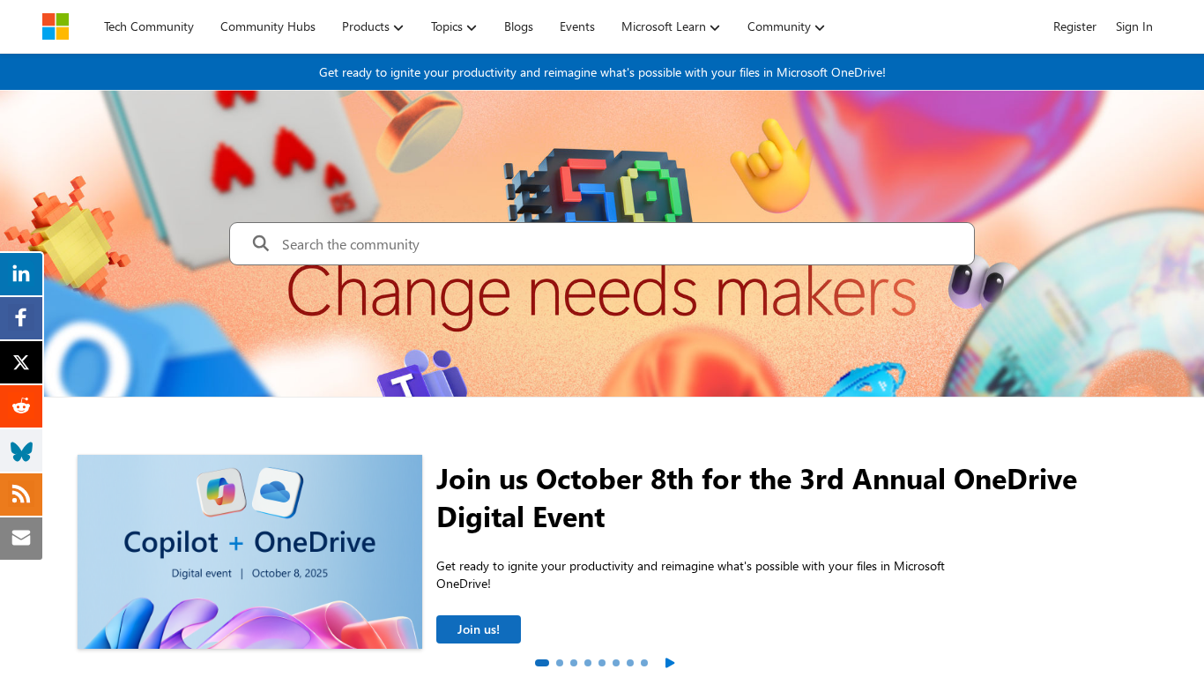Open the Events page
Image resolution: width=1204 pixels, height=677 pixels.
(577, 26)
